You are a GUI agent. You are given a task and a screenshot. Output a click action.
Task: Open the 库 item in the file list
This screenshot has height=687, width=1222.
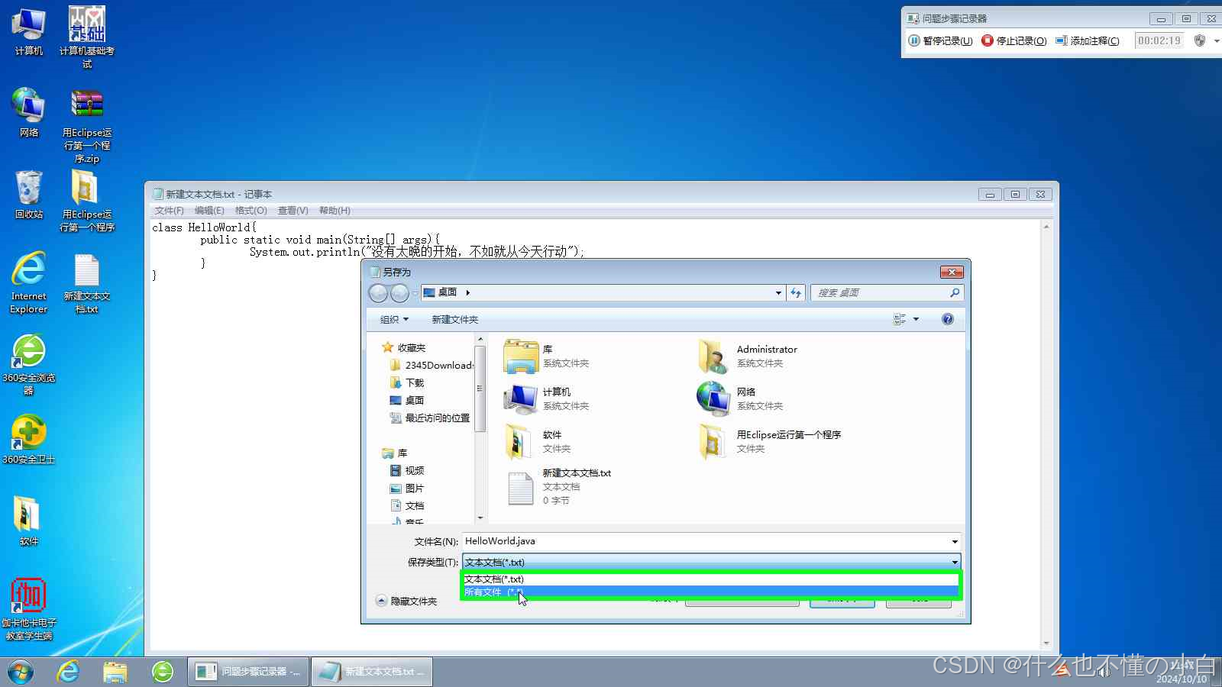pos(546,356)
